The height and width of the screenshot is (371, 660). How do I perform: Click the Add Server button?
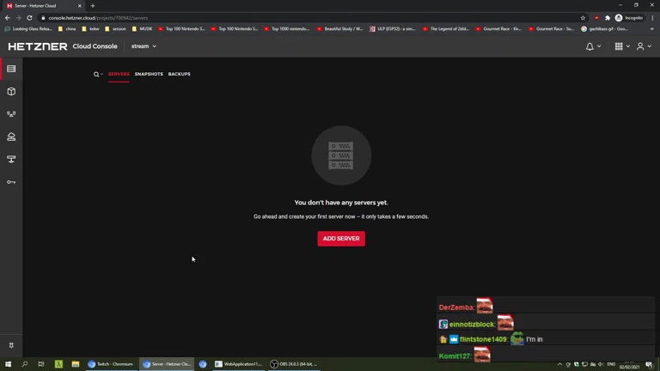point(341,238)
